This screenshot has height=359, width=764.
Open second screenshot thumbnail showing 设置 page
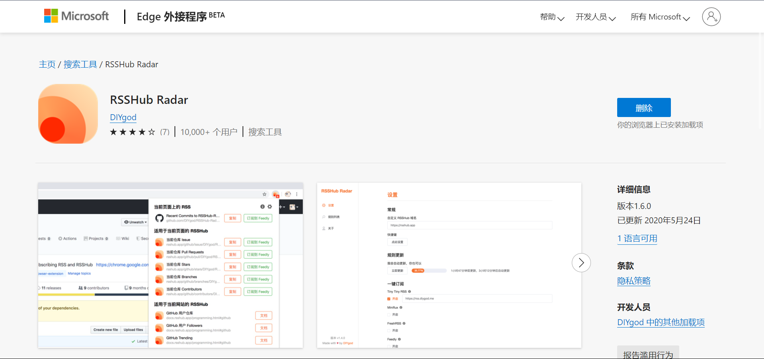coord(449,265)
